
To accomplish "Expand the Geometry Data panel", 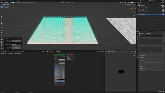I will click(143, 68).
